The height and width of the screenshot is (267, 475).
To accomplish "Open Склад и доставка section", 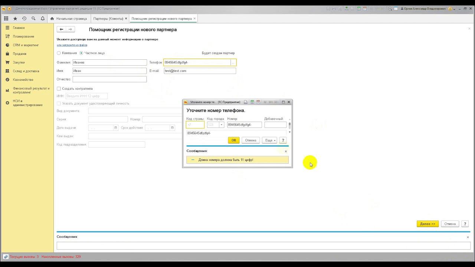I will tap(26, 71).
